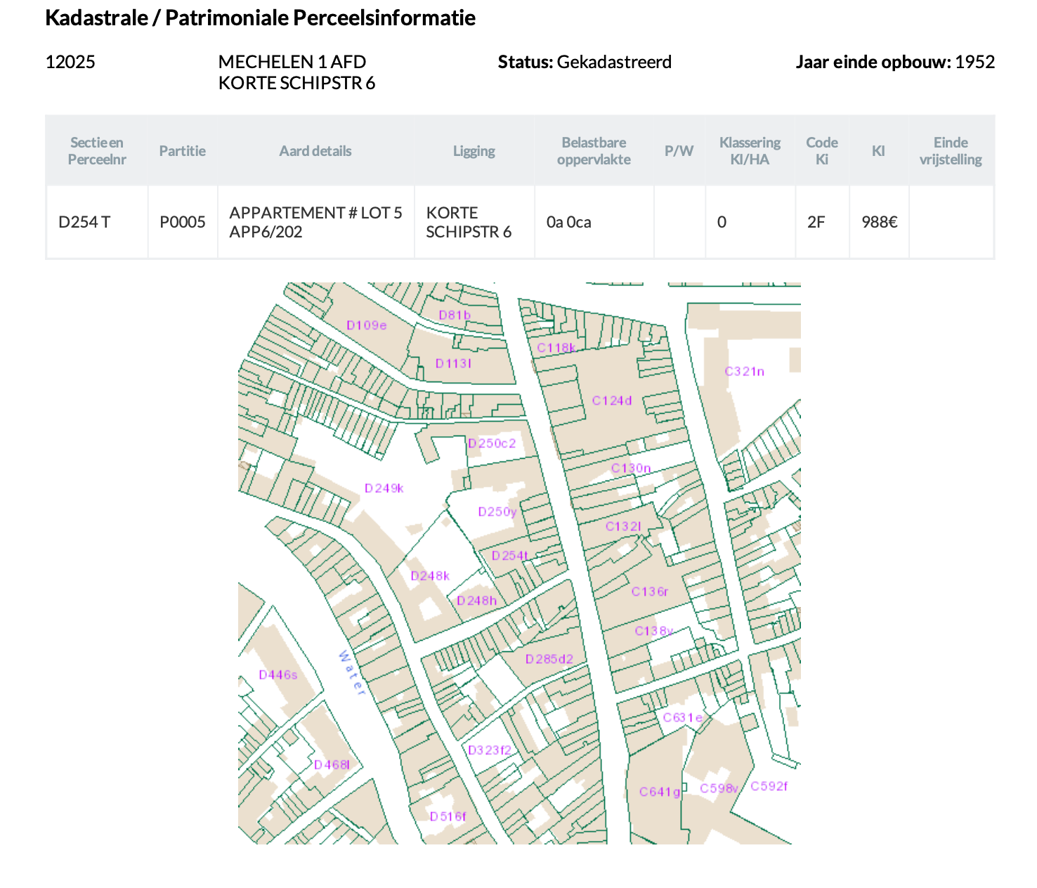The image size is (1037, 888).
Task: Click the Belastbare oppervlakte column header
Action: tap(594, 151)
